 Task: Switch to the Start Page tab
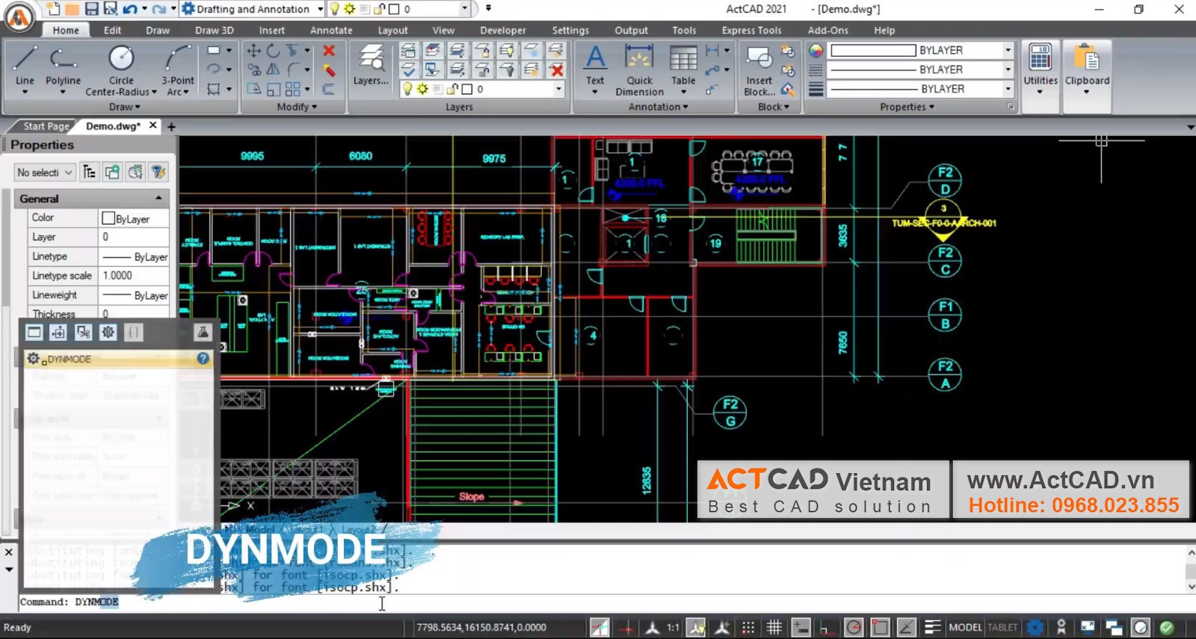46,126
